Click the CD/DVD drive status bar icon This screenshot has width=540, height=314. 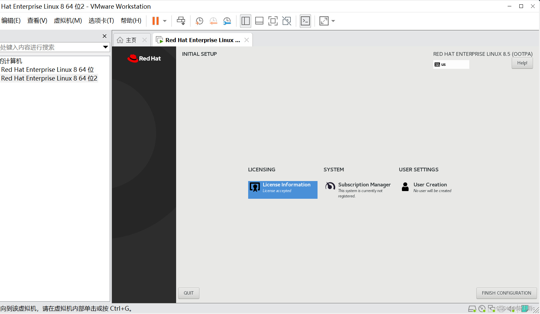(x=482, y=309)
